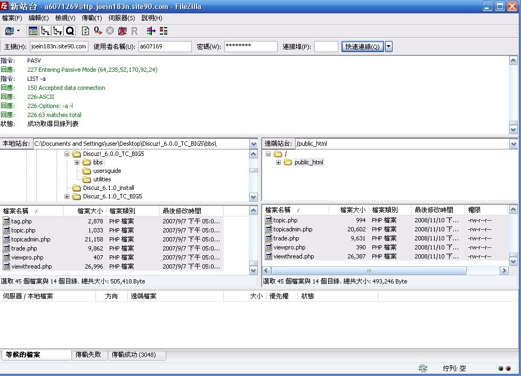Open the 伺服器(S) menu
The image size is (521, 376).
121,18
